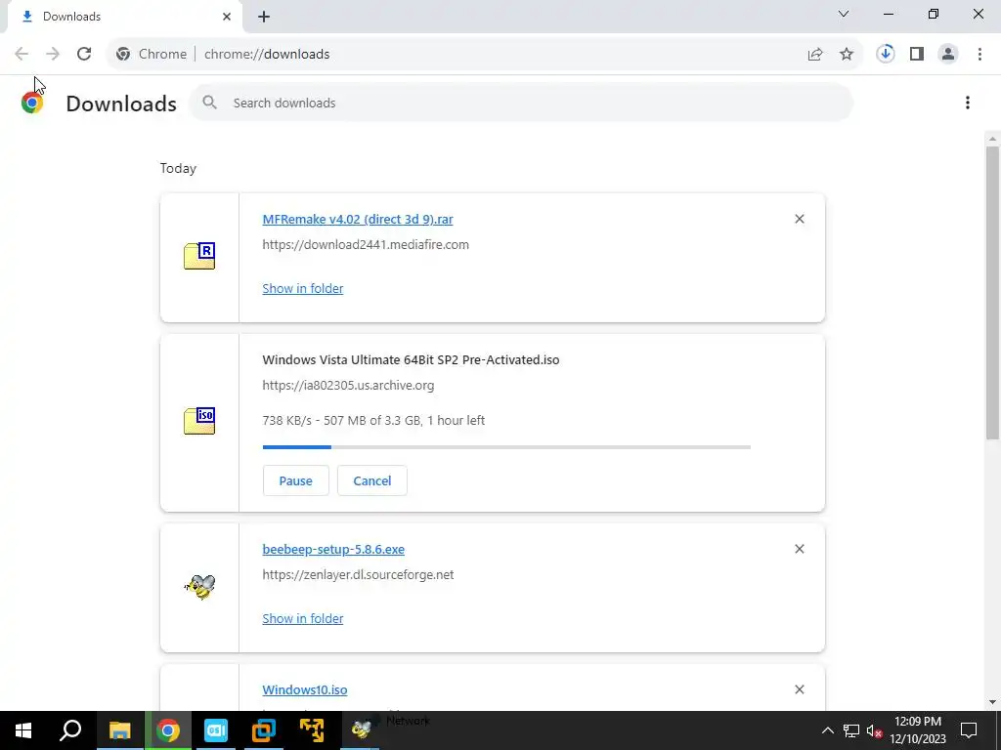The image size is (1001, 750).
Task: Show hidden system tray icons
Action: click(827, 730)
